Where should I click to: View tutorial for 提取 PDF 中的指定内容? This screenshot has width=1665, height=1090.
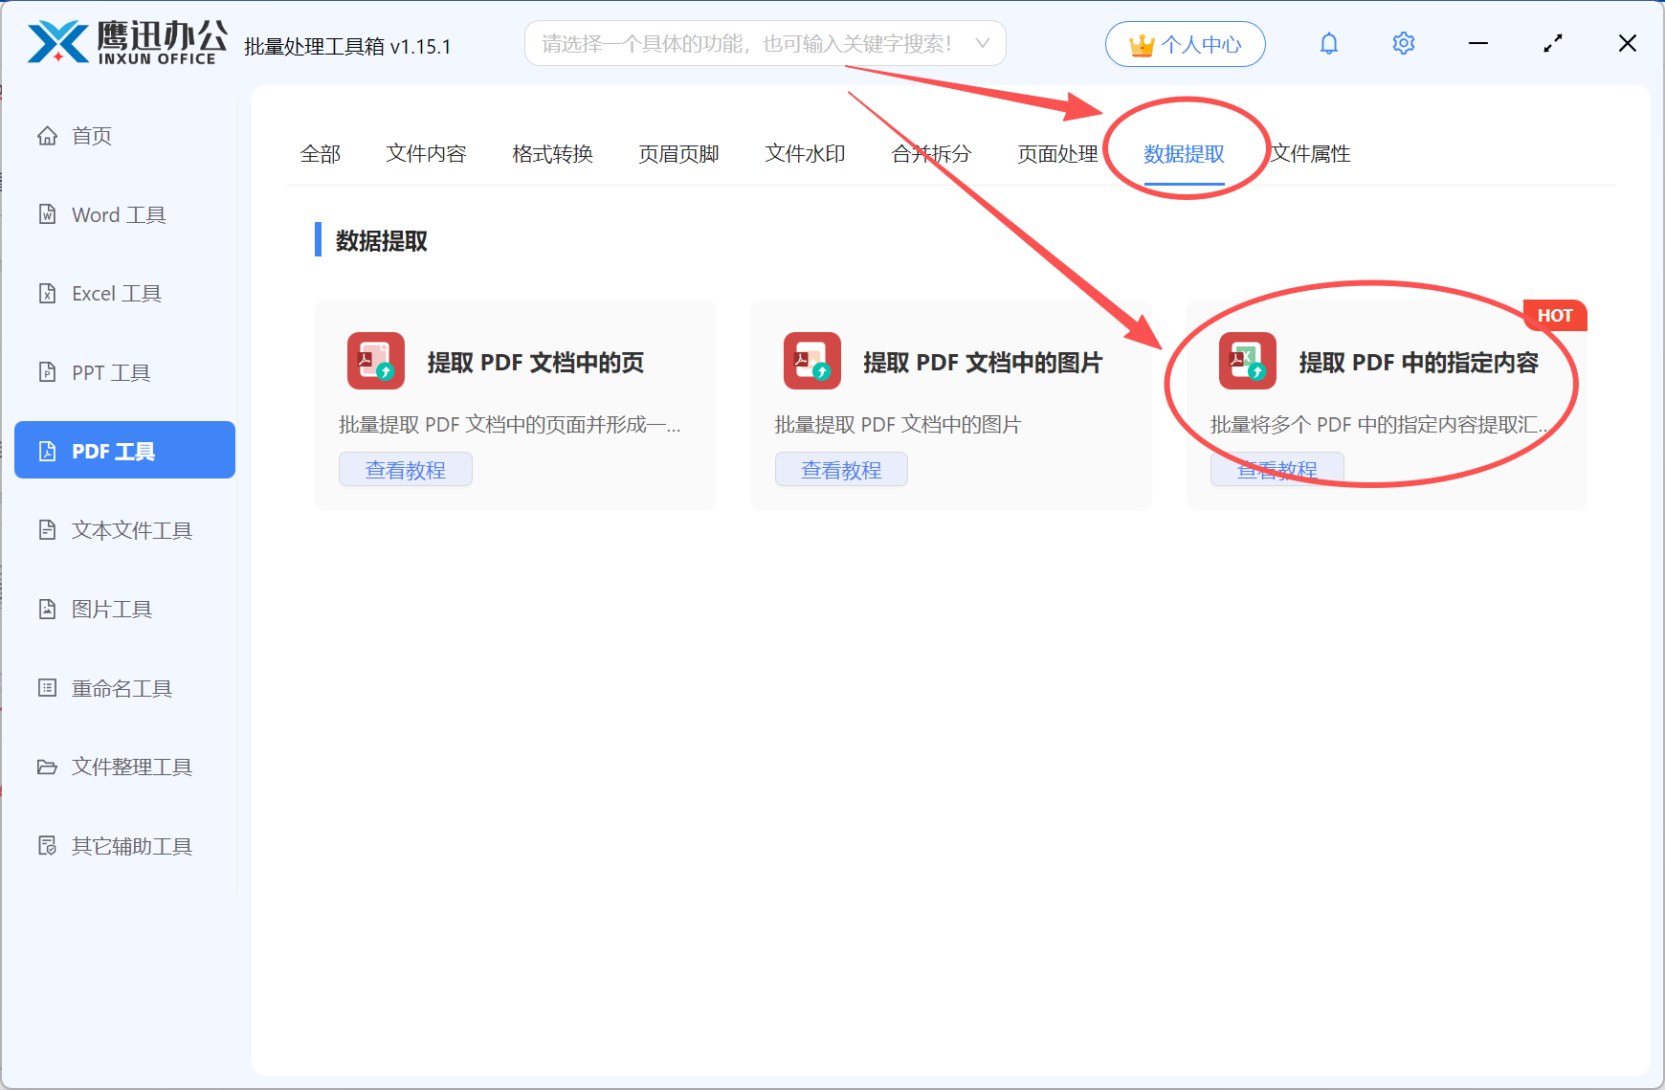coord(1277,470)
